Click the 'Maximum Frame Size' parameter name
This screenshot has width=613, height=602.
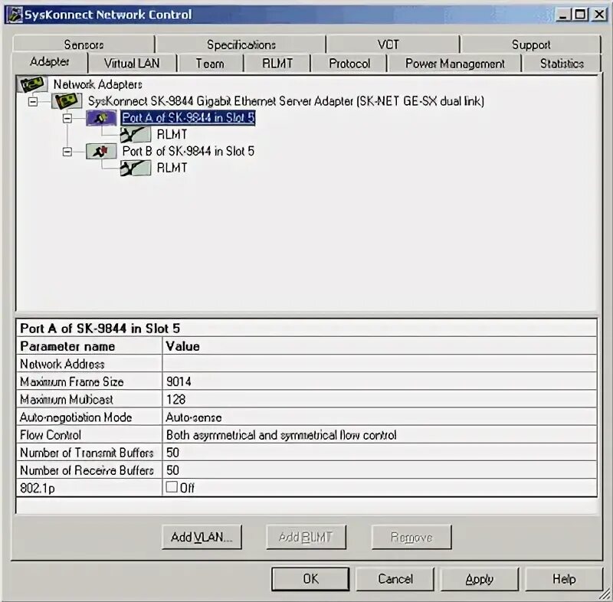tap(71, 381)
